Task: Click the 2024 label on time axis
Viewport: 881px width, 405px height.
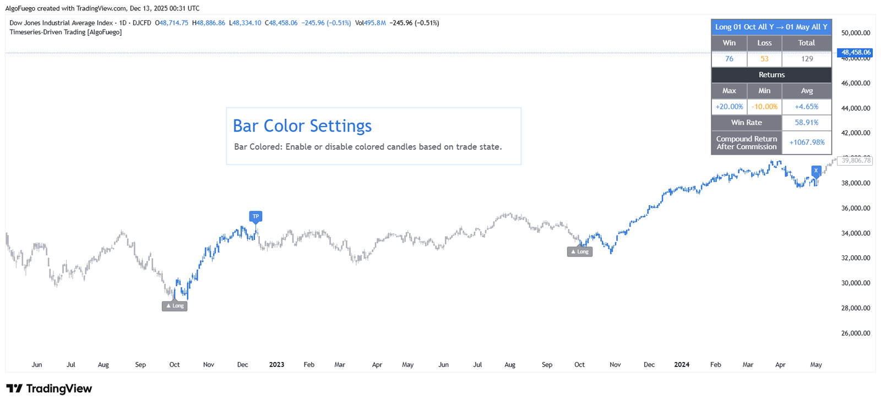Action: click(x=682, y=365)
